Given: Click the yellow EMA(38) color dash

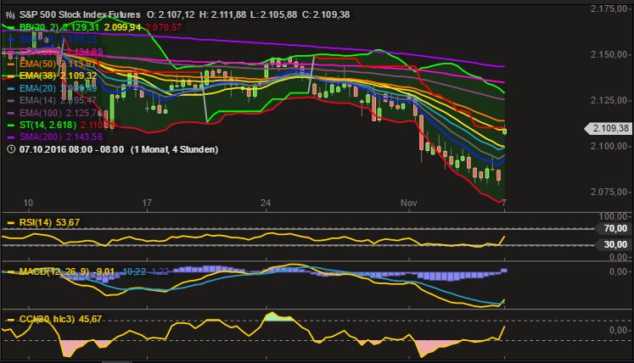Looking at the screenshot, I should [11, 76].
